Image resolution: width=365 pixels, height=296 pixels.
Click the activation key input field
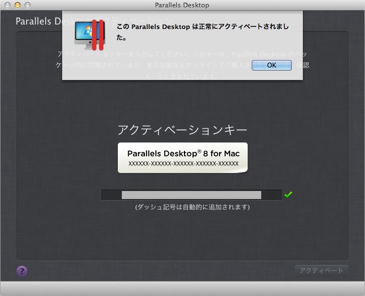pos(192,195)
